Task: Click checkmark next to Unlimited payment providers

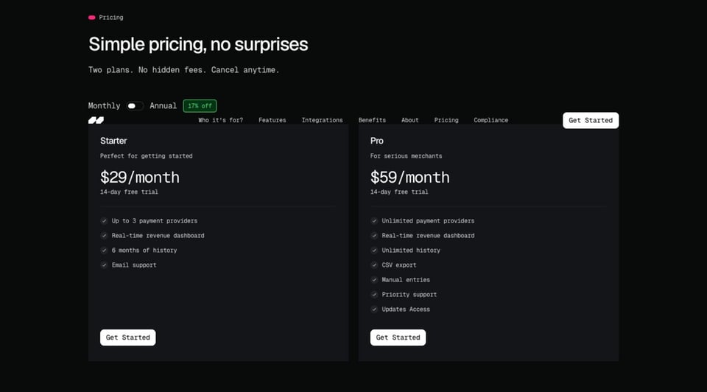Action: tap(374, 221)
